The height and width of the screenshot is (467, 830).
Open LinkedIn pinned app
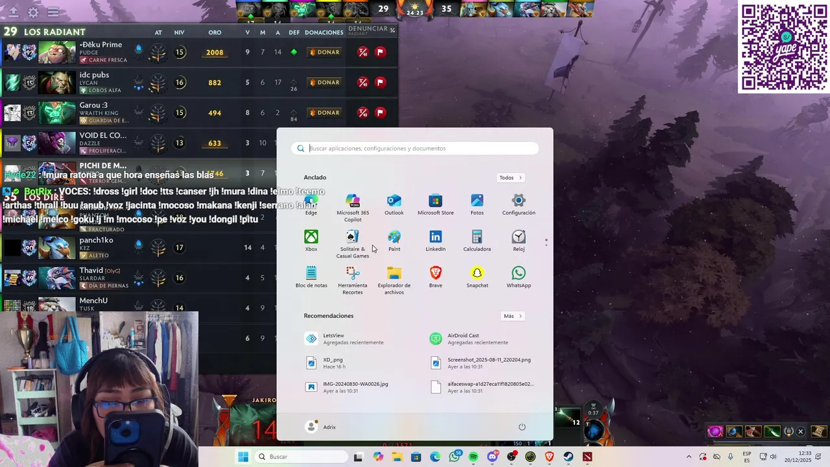436,241
